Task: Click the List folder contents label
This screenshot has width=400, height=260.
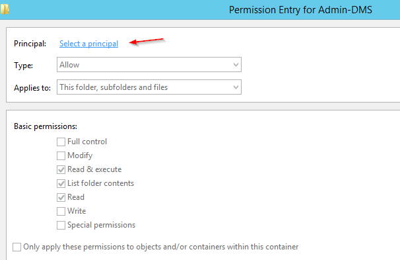Action: [x=100, y=183]
